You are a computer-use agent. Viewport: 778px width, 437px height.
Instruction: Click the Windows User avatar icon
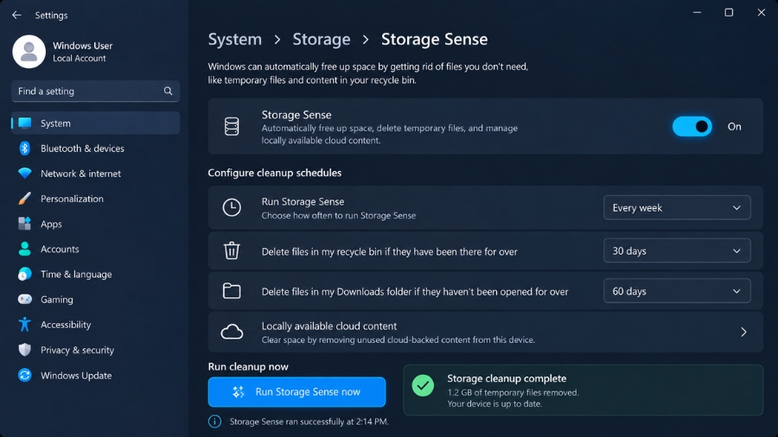(29, 52)
